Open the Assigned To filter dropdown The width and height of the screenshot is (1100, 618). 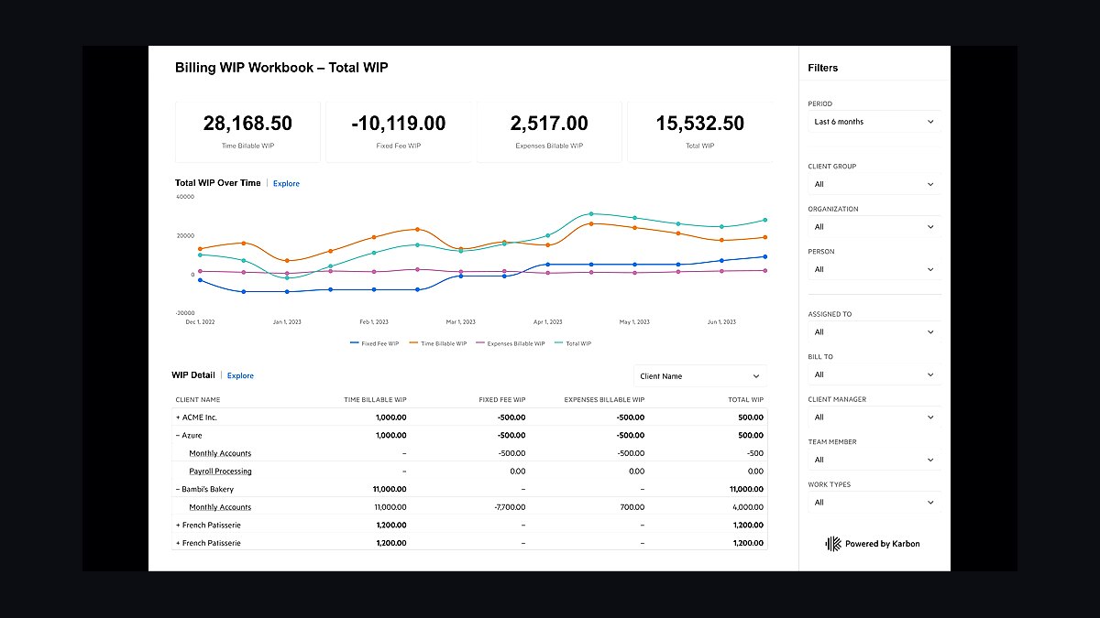pos(874,332)
